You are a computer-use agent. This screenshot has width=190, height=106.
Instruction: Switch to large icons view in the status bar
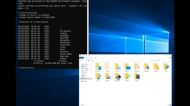point(170,105)
